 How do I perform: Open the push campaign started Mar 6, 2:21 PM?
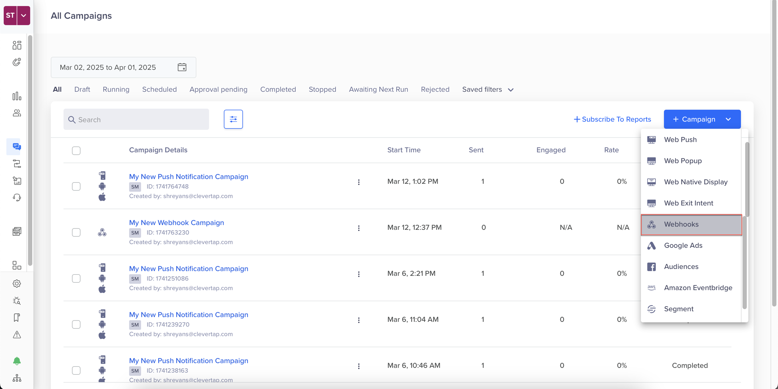tap(188, 268)
